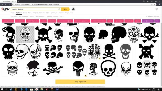Screen dimensions: 162x91
Task: Click Добавить картинку link
Action: coord(52,16)
